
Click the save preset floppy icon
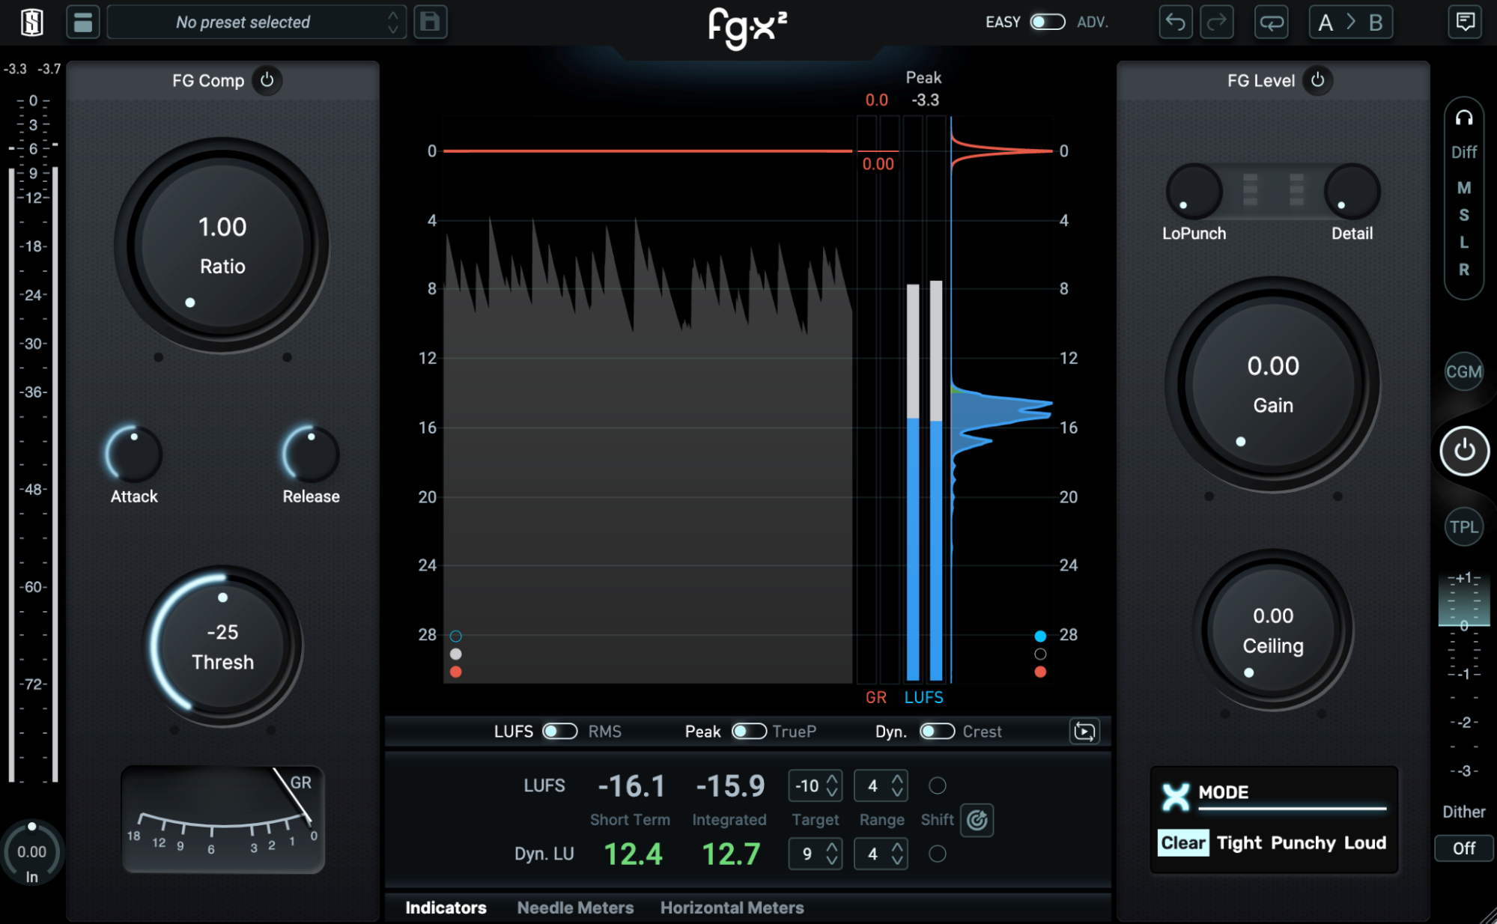coord(430,22)
